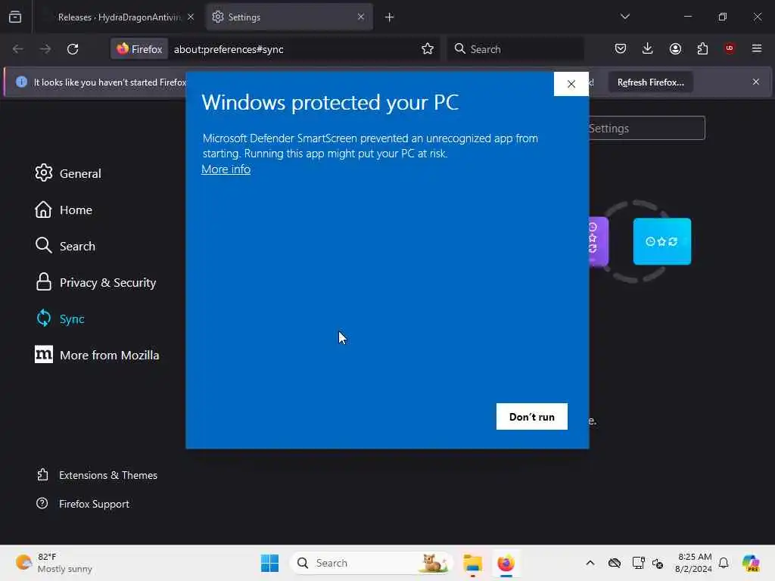Open the clock and date panel
This screenshot has height=581, width=775.
(694, 563)
